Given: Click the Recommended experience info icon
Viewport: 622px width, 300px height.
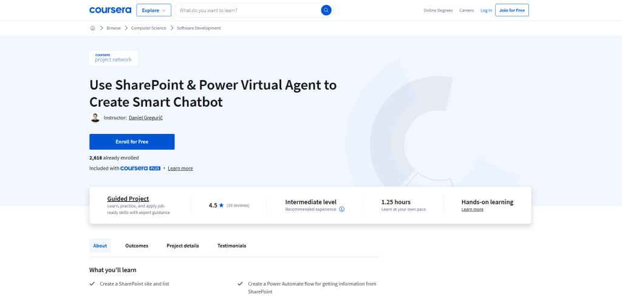Looking at the screenshot, I should pos(342,209).
